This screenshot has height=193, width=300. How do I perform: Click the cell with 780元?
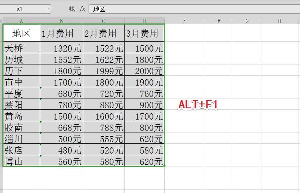click(61, 104)
